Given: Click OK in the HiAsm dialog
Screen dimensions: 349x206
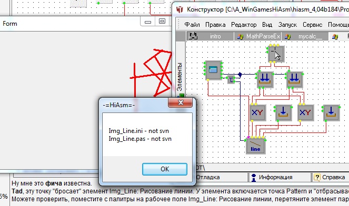Looking at the screenshot, I should [x=165, y=169].
